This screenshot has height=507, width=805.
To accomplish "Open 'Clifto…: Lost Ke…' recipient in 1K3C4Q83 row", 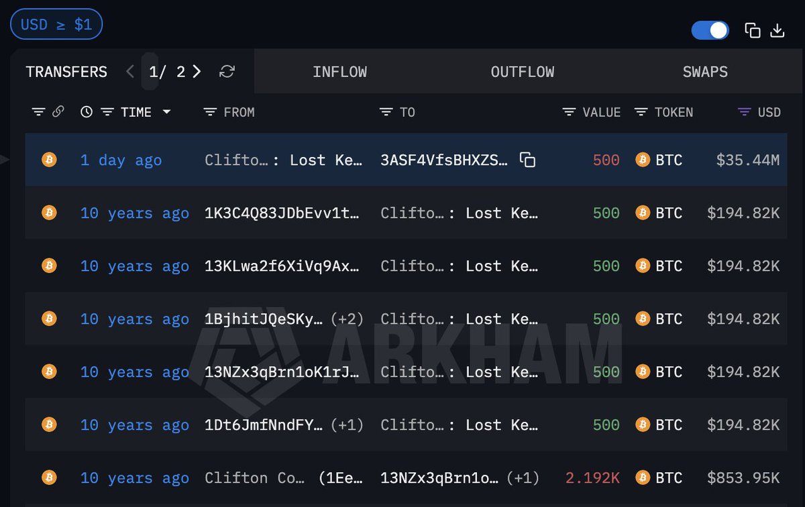I will tap(459, 213).
